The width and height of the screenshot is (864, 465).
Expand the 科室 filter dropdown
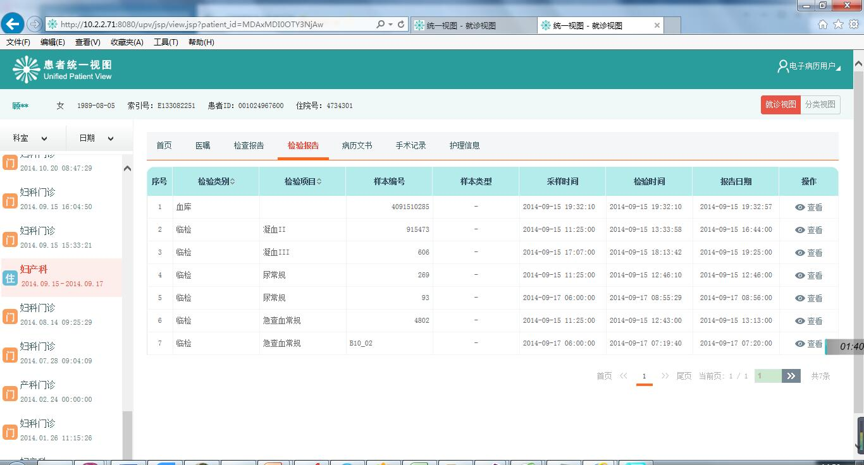pyautogui.click(x=30, y=138)
